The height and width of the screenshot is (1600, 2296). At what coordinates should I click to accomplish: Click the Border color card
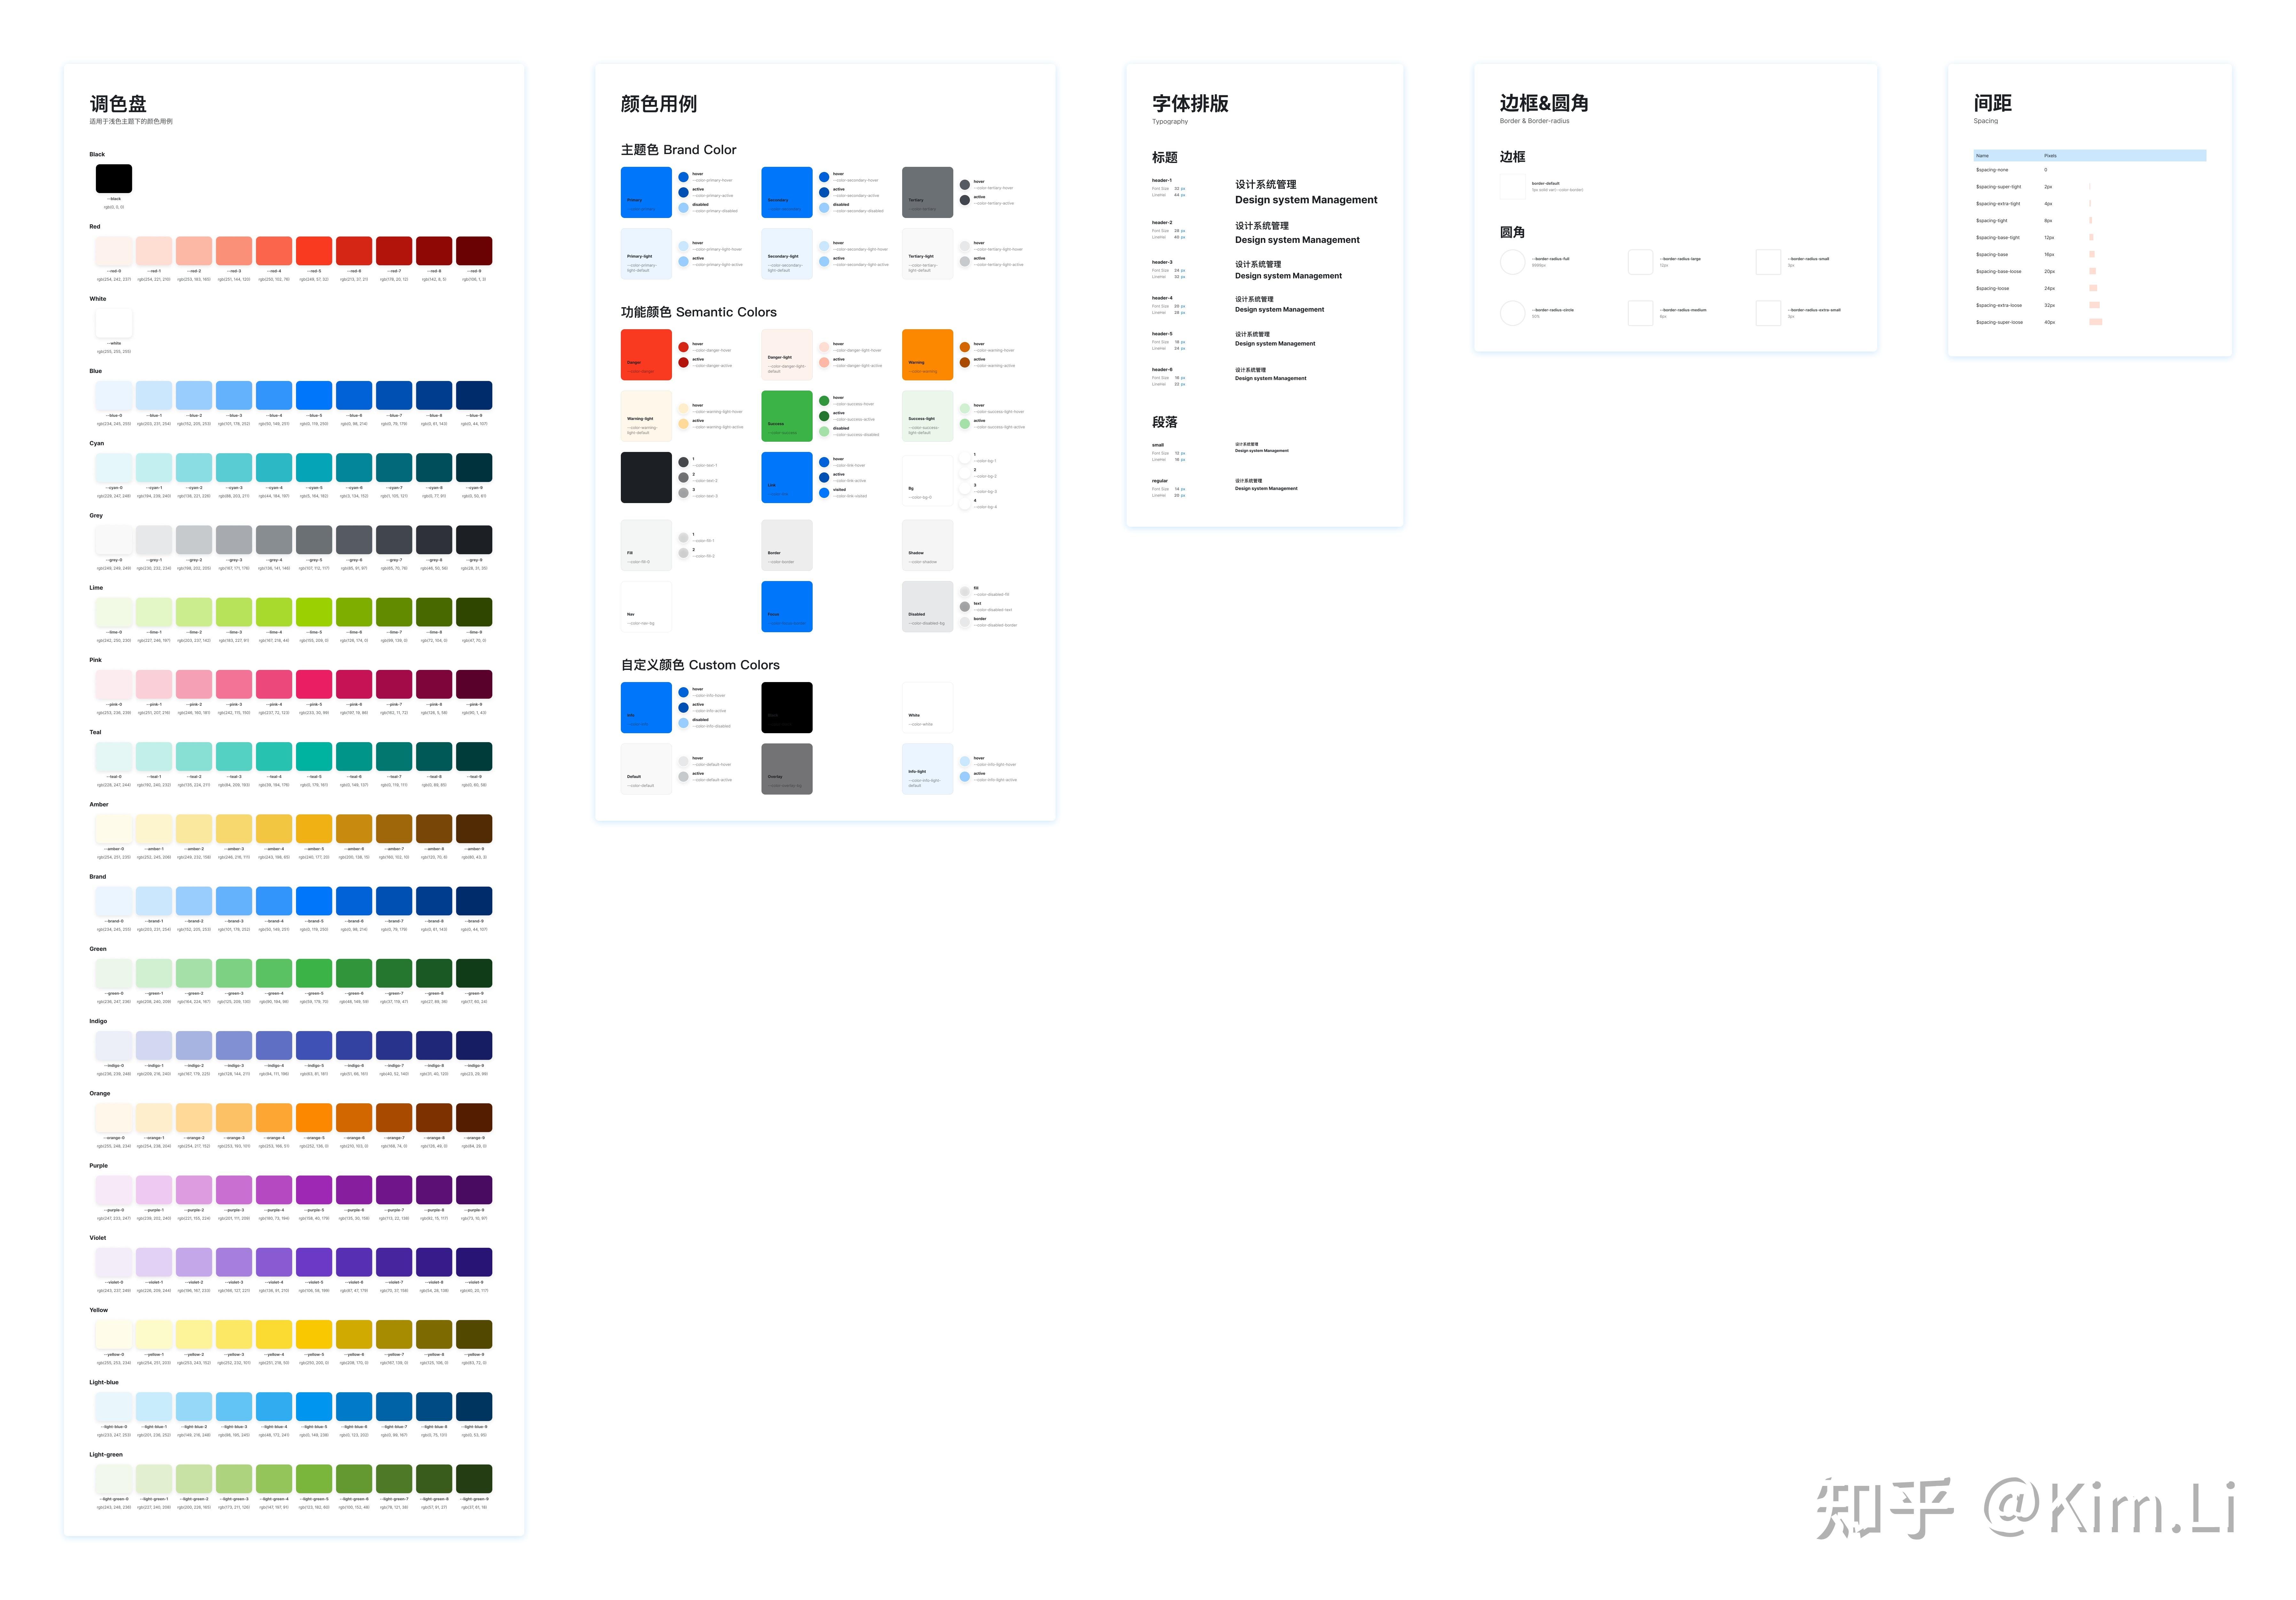pyautogui.click(x=787, y=545)
